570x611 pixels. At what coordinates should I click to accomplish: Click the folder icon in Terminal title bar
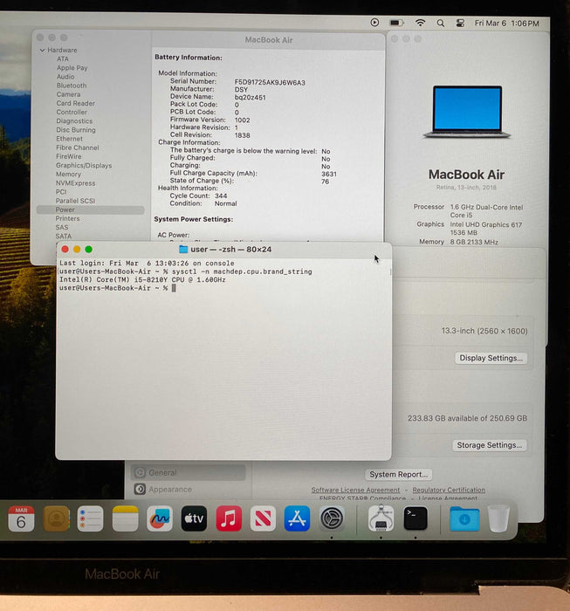click(183, 250)
